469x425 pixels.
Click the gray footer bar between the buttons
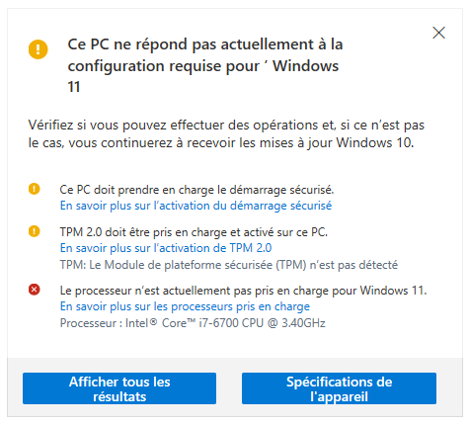229,388
